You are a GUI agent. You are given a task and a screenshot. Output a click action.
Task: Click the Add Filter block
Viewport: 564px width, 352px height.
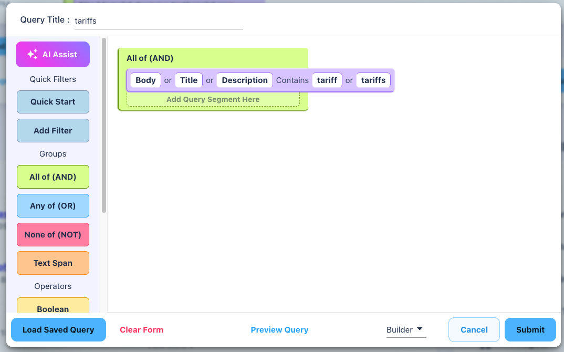tap(53, 131)
